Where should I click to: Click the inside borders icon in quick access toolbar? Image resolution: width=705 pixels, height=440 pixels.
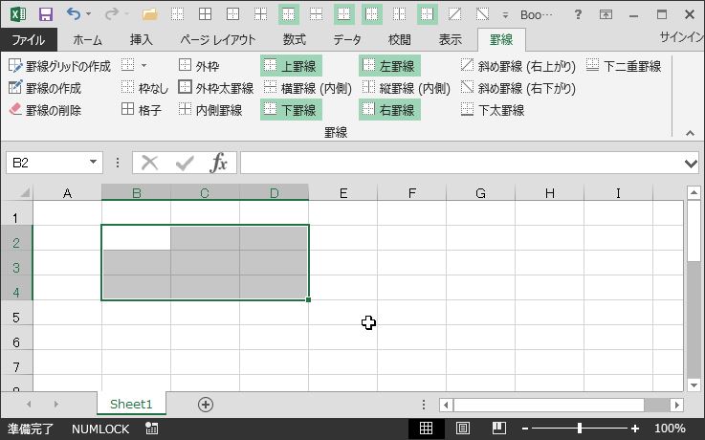tap(260, 14)
